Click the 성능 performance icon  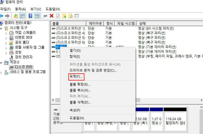(11, 53)
